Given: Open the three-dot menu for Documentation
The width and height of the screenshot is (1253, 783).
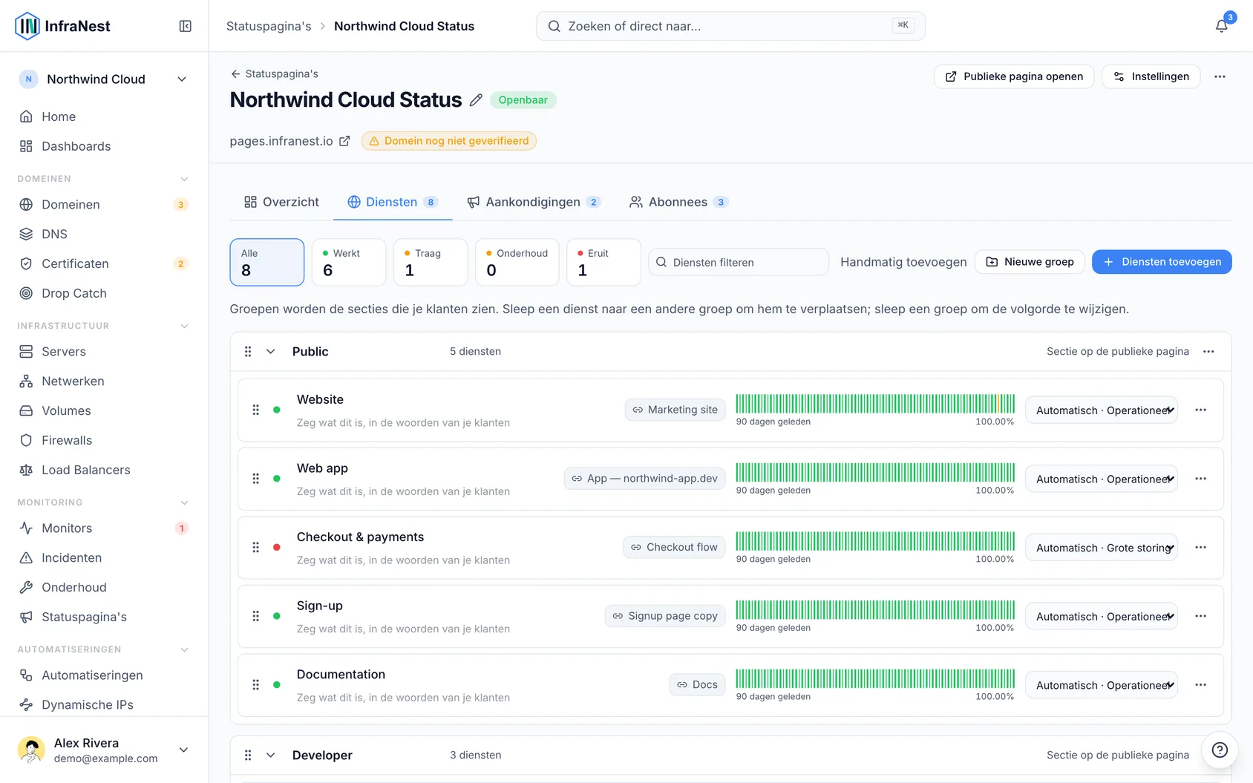Looking at the screenshot, I should tap(1200, 684).
